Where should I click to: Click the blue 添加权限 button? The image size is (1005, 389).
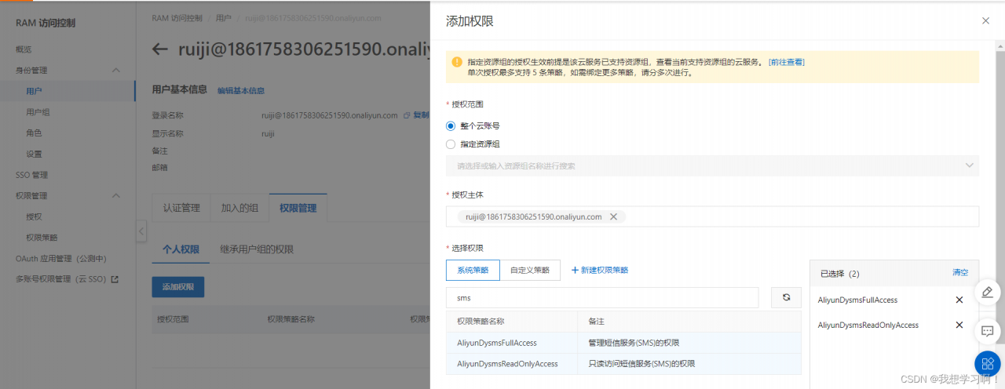(178, 287)
